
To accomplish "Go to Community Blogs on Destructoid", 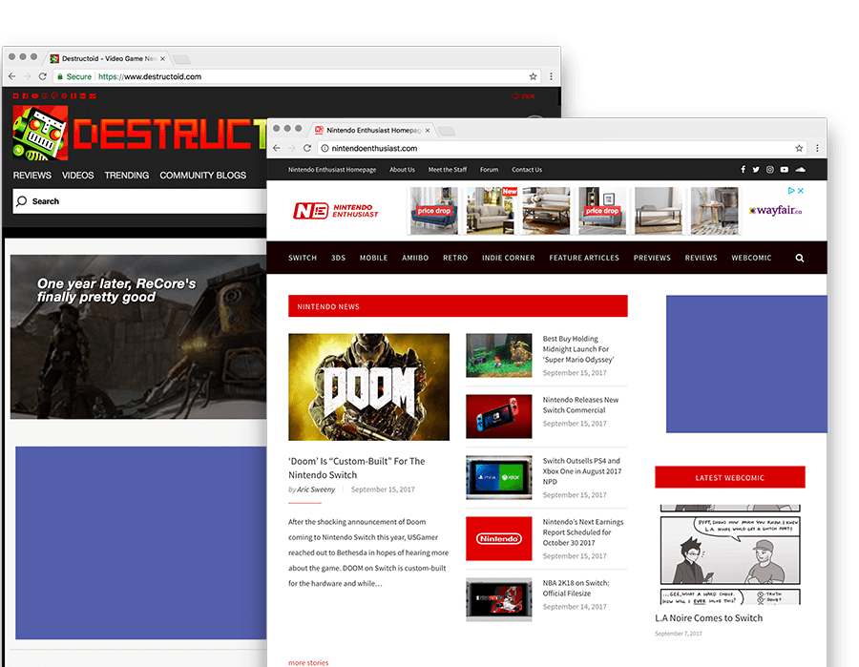I will 202,176.
